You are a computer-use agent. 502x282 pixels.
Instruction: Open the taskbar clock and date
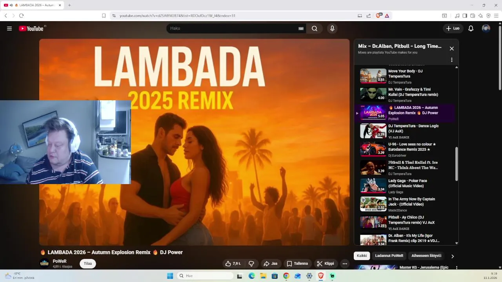[x=491, y=276]
